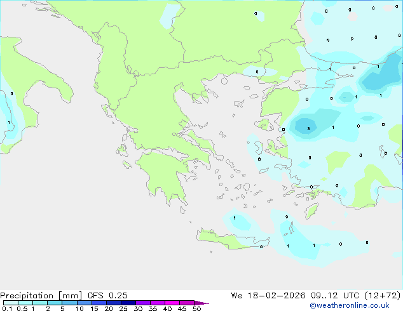Click the above-50 arrow tip of legend
This screenshot has height=311, width=403.
point(201,303)
